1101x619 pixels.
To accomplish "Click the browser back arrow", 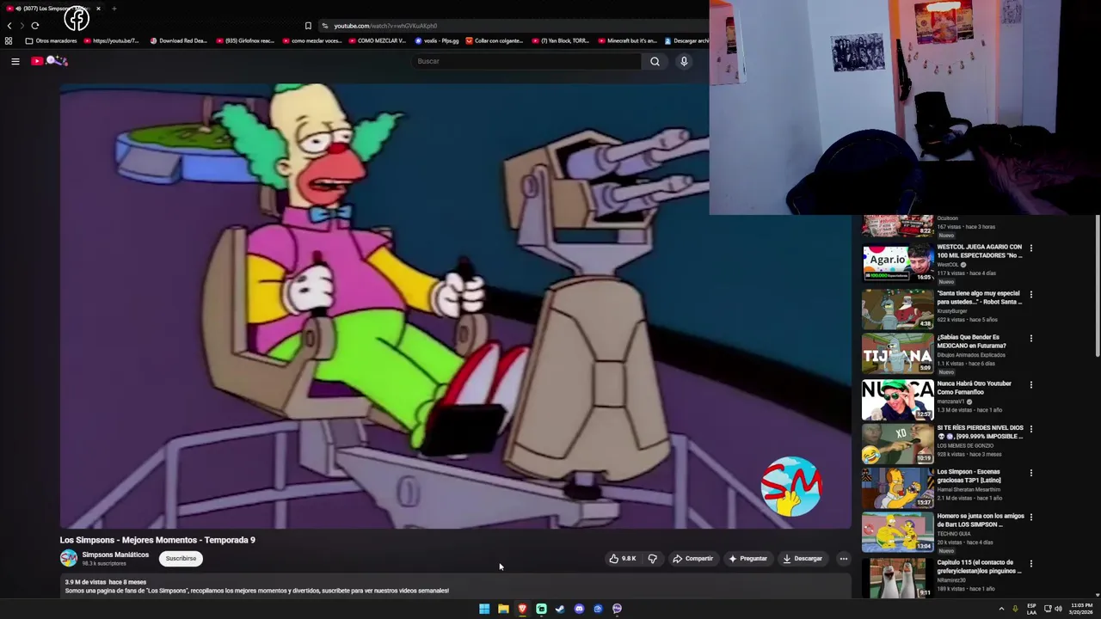I will coord(9,26).
